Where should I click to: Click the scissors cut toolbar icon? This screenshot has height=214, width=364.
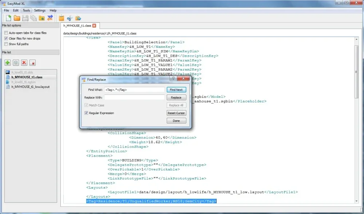(70, 18)
